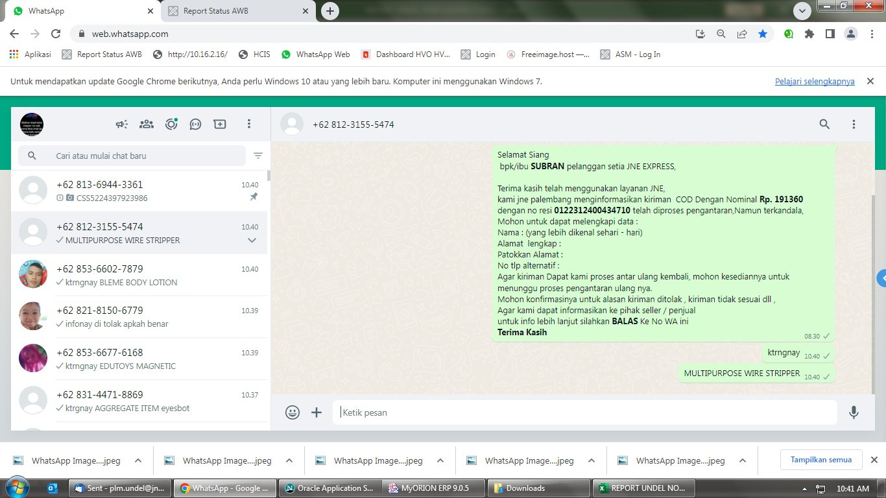Image resolution: width=886 pixels, height=498 pixels.
Task: Open Freeimage.host bookmark
Action: (549, 54)
